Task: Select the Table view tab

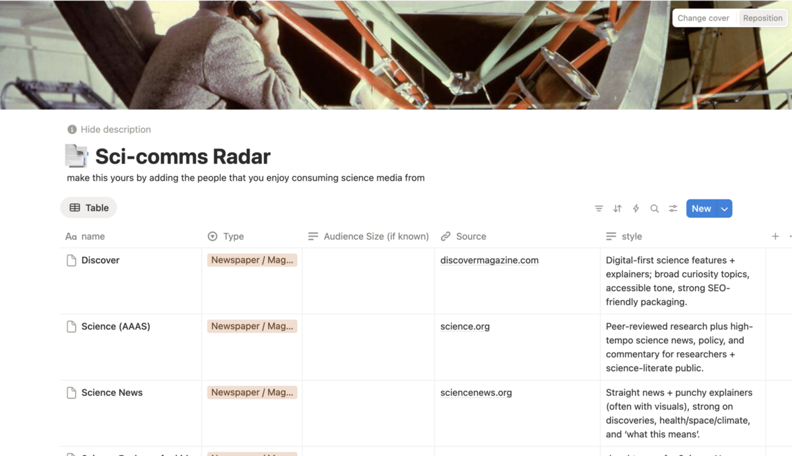Action: pyautogui.click(x=88, y=207)
